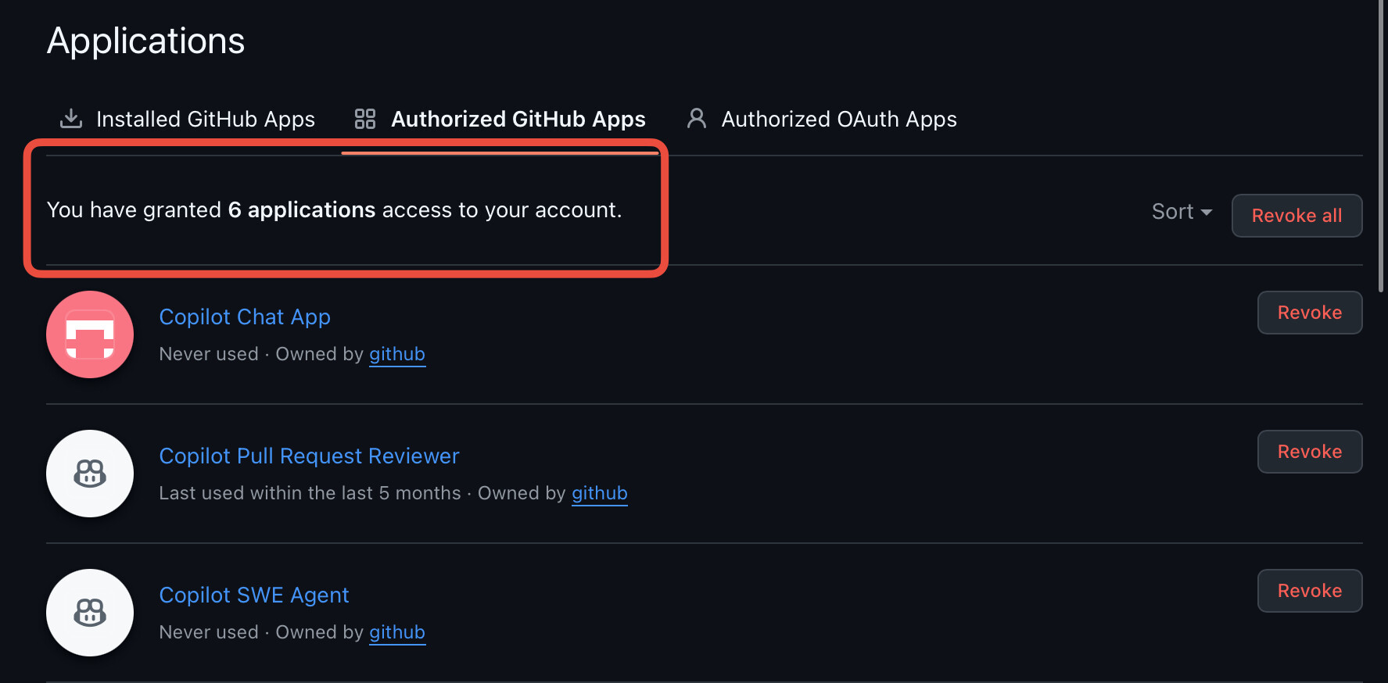This screenshot has width=1388, height=683.
Task: Click the person icon beside Authorized OAuth Apps
Action: pos(696,119)
